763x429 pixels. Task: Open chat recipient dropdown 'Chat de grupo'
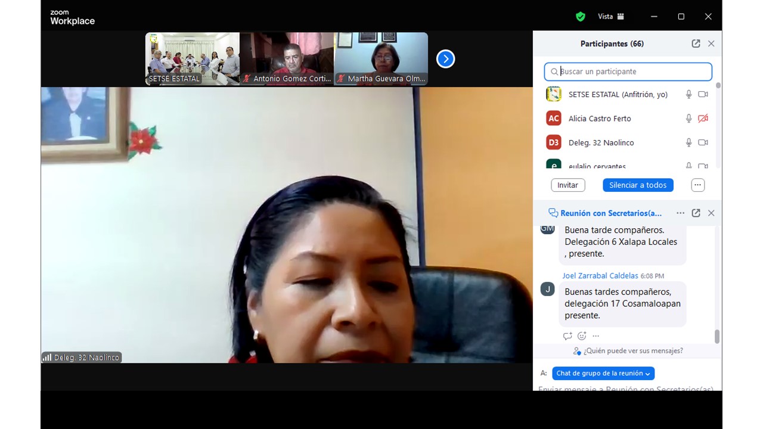pos(603,373)
